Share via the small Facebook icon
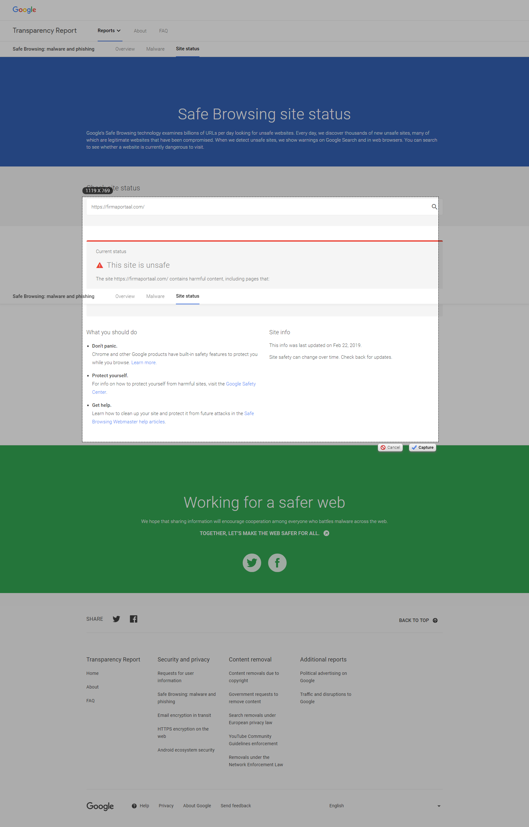Viewport: 529px width, 827px height. (x=134, y=619)
